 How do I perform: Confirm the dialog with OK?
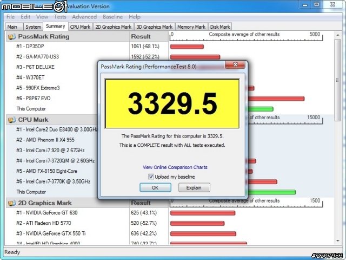155,187
